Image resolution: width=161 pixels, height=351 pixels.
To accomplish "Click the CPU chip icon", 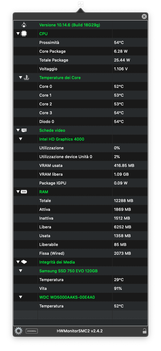I will click(24, 34).
